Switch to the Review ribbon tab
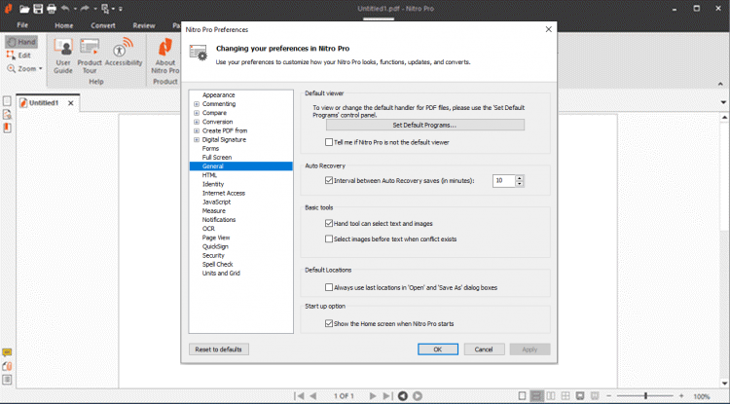The height and width of the screenshot is (404, 730). coord(144,25)
